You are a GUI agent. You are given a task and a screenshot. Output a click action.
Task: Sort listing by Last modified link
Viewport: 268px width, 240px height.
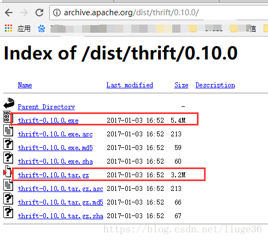[130, 85]
